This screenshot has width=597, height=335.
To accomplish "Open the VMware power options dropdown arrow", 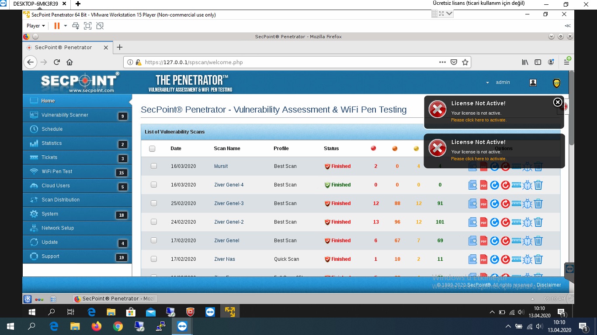I will pyautogui.click(x=66, y=26).
